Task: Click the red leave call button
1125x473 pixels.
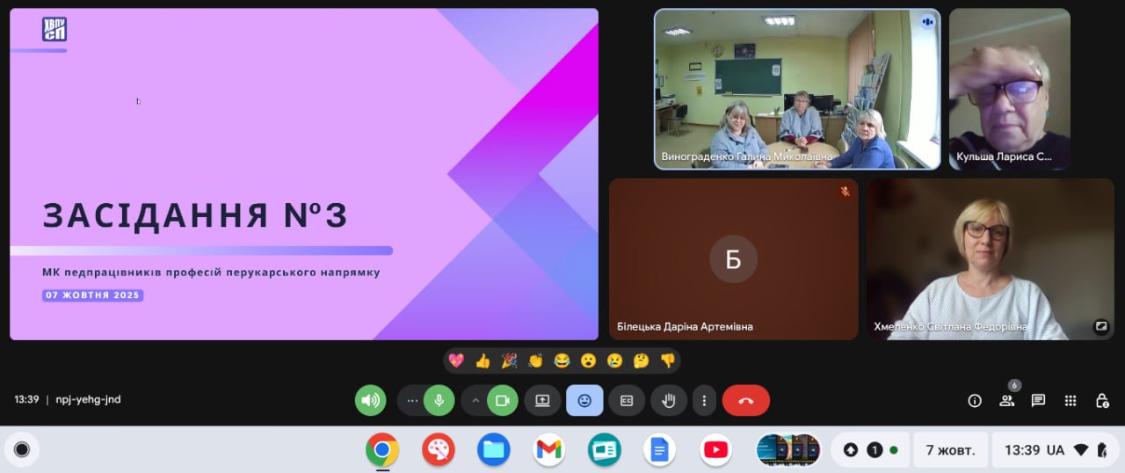Action: [745, 401]
